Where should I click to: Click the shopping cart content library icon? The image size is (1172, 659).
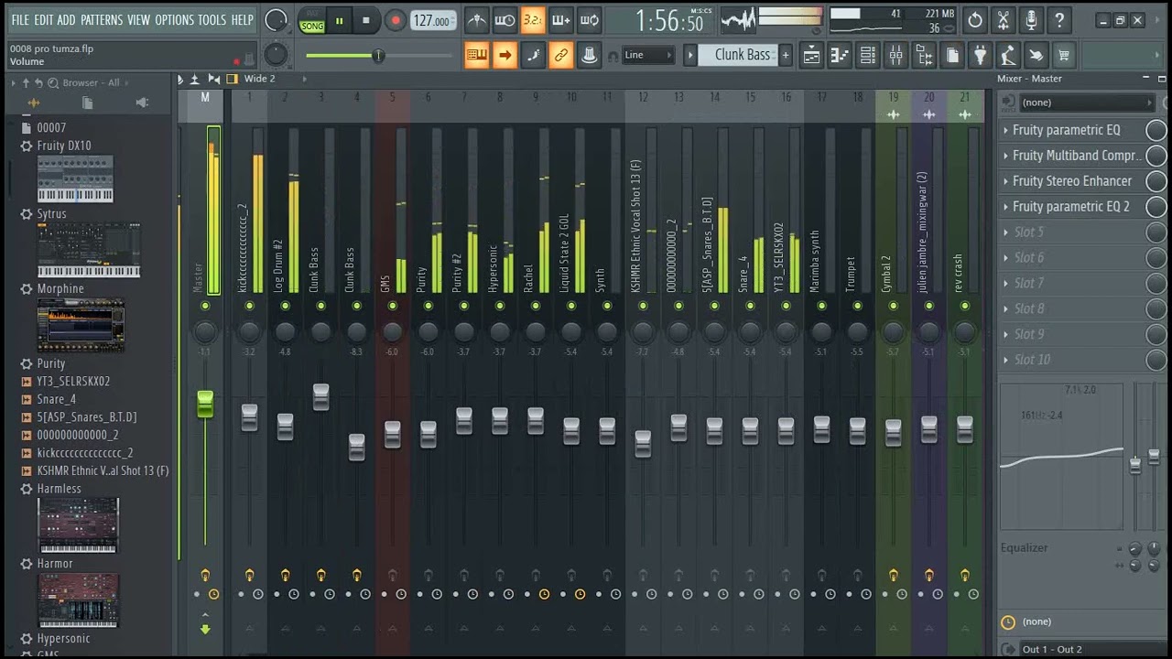(x=1064, y=55)
